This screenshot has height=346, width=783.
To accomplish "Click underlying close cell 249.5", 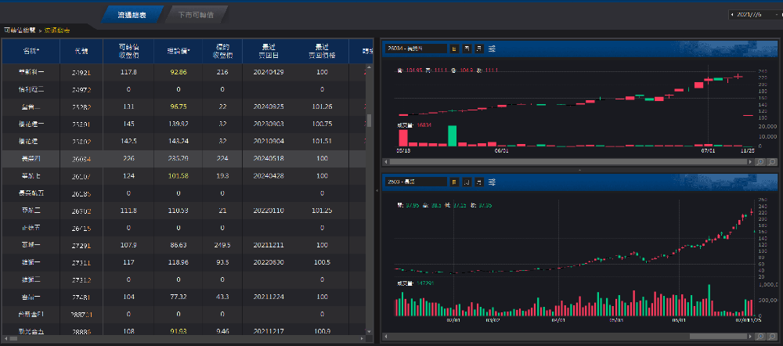I will (222, 245).
